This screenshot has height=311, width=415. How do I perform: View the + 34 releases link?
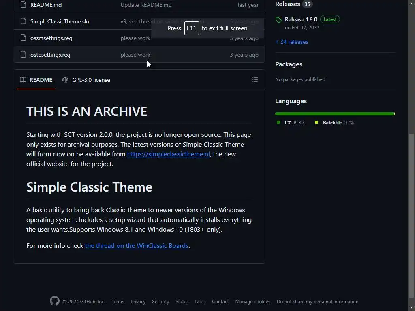coord(291,42)
